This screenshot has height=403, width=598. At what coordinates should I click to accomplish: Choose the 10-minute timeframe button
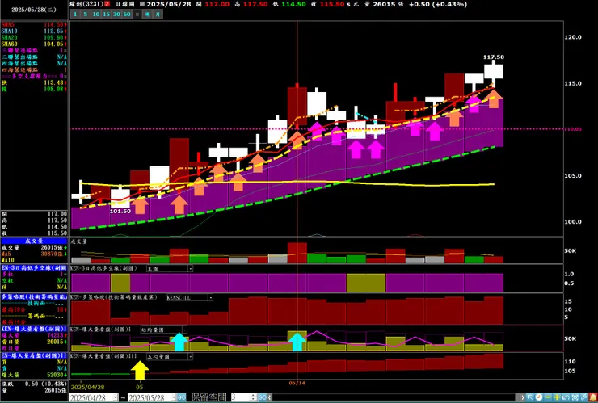[96, 14]
